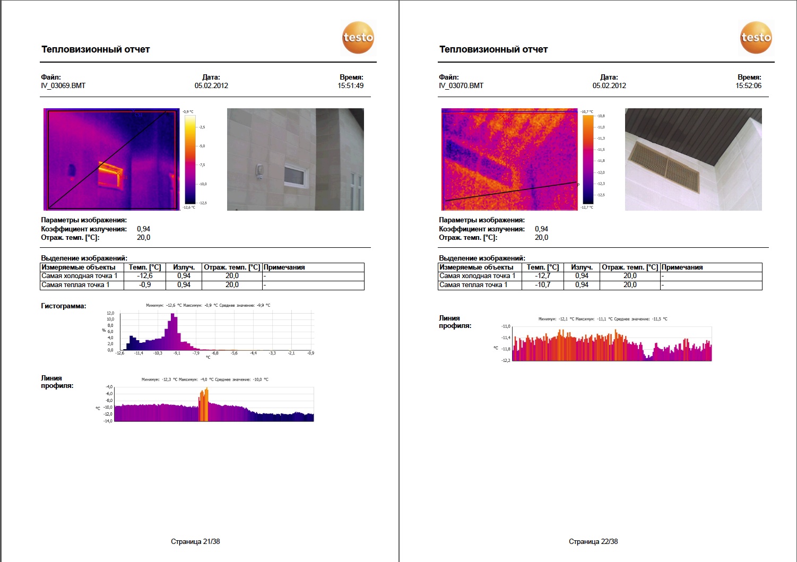797x562 pixels.
Task: Click the profile line chart on page 22
Action: (x=612, y=344)
